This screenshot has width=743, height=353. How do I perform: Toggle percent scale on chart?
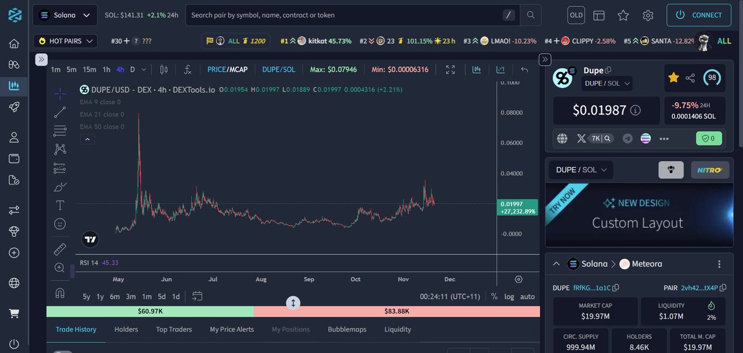(494, 297)
